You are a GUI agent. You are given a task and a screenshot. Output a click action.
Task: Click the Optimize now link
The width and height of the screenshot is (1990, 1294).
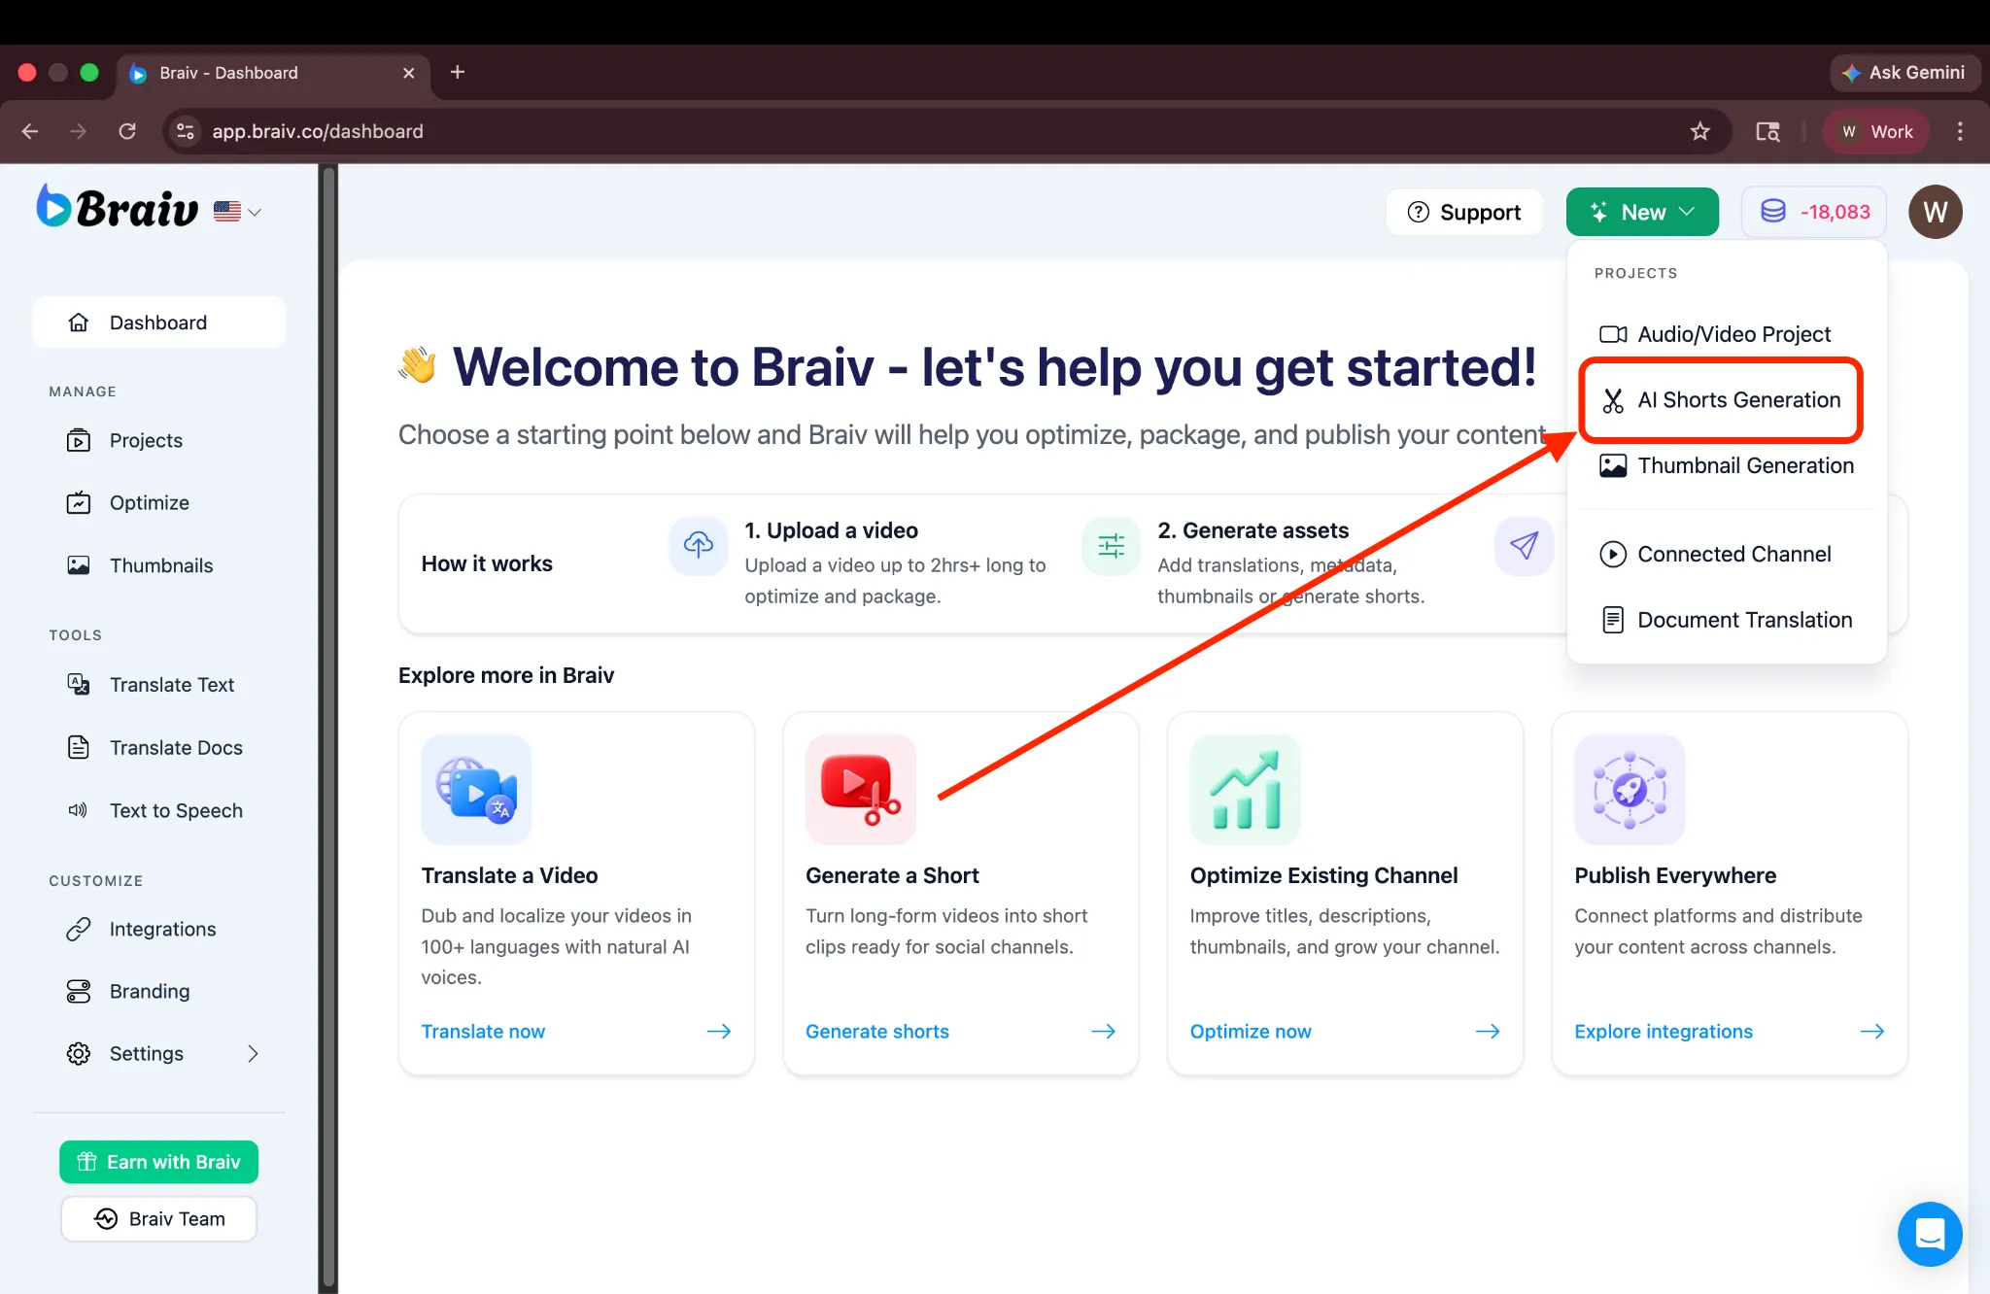[1251, 1032]
